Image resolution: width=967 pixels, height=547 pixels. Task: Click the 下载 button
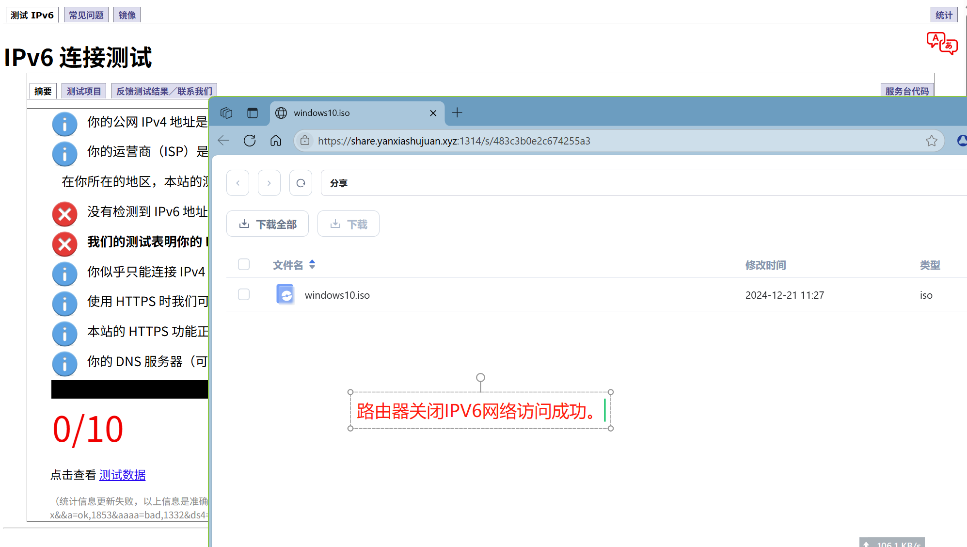[x=349, y=224]
